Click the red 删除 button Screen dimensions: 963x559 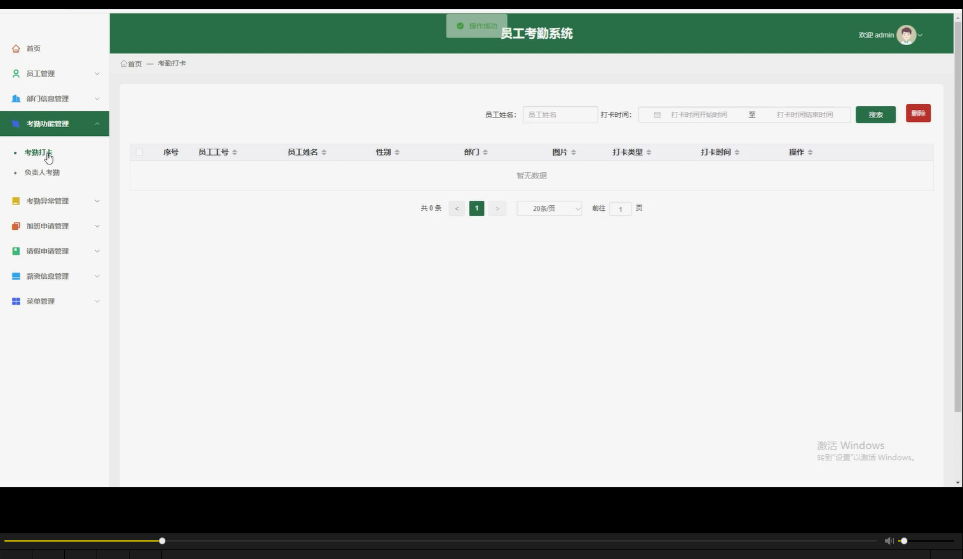(x=919, y=113)
